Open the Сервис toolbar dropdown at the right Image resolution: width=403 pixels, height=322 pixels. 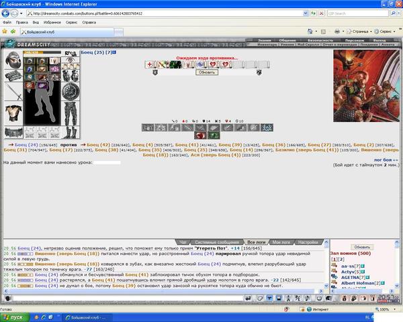point(385,32)
